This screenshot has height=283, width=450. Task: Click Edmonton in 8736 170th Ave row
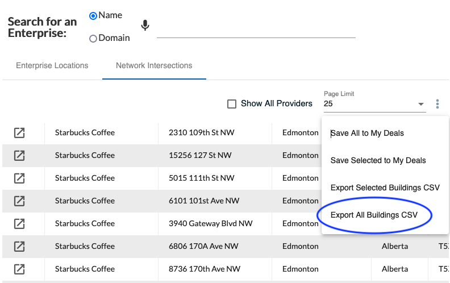pos(301,269)
